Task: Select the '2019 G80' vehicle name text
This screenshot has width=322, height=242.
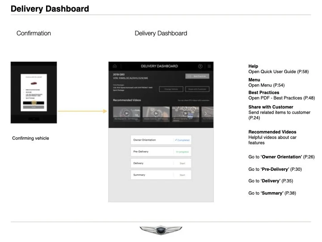Action: (119, 74)
